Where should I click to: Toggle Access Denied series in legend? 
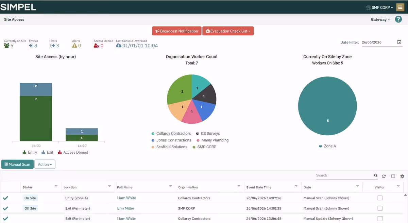click(x=73, y=152)
